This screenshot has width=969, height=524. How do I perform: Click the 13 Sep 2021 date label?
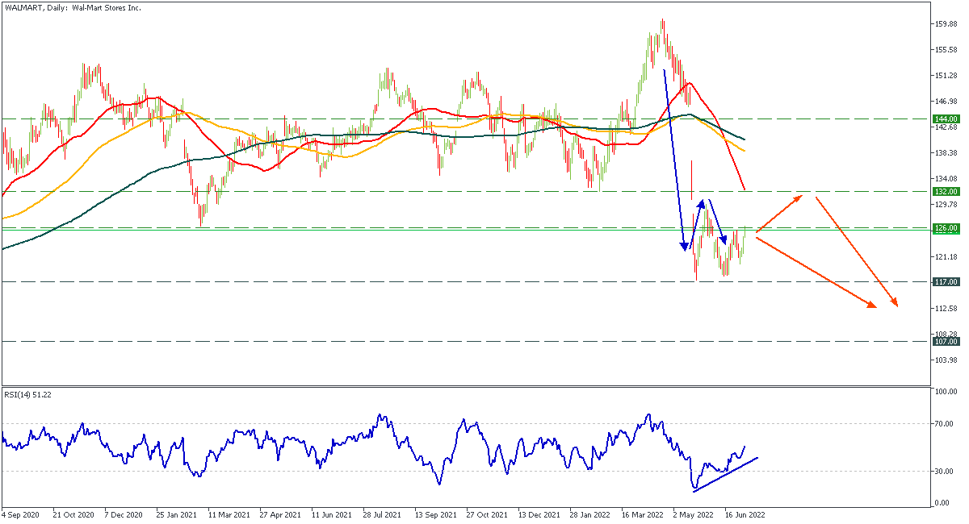pos(434,513)
